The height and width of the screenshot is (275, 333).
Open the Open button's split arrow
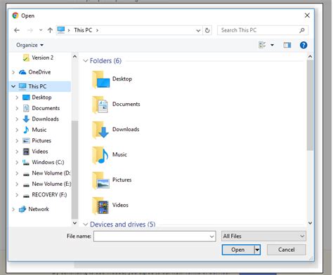coord(257,250)
